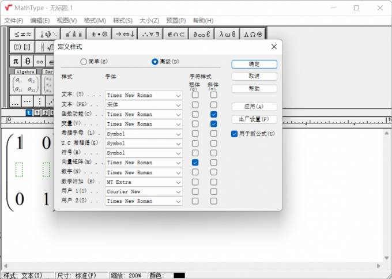Open the embellishments palette

[73, 34]
